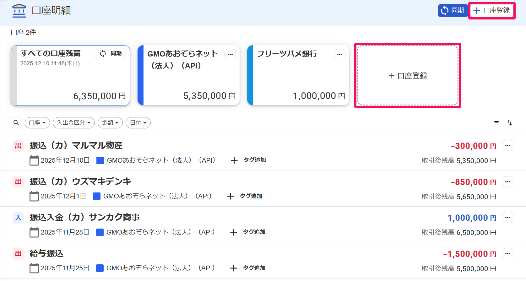
Task: Add tag to 給与振込 transaction
Action: [248, 268]
